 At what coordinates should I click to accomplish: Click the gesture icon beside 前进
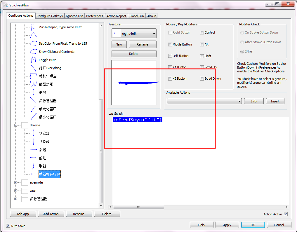[x=33, y=158]
